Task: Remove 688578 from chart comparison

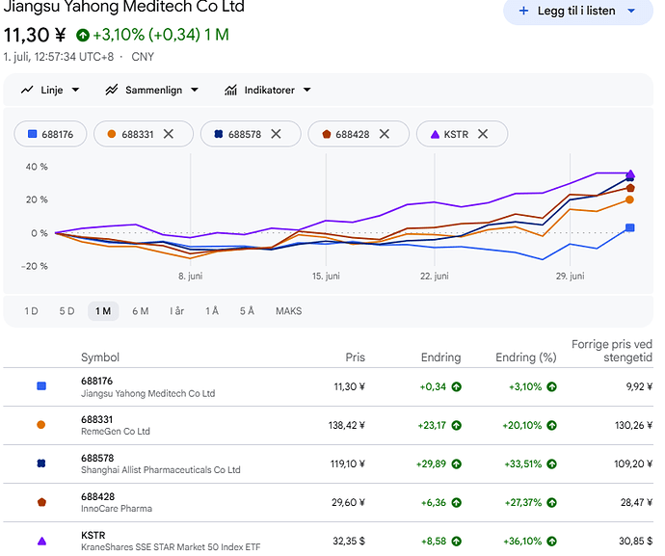Action: 276,134
